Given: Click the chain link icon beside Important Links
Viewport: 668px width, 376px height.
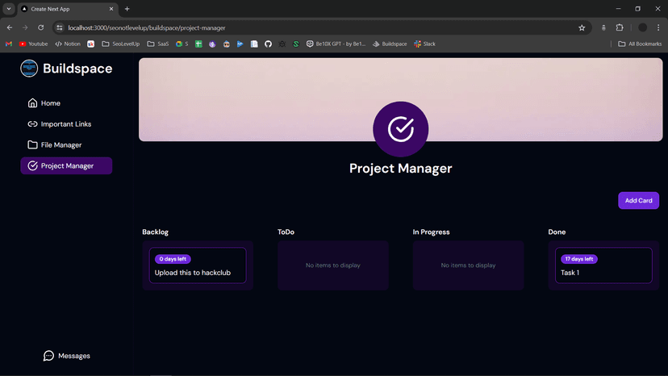Looking at the screenshot, I should (x=32, y=124).
